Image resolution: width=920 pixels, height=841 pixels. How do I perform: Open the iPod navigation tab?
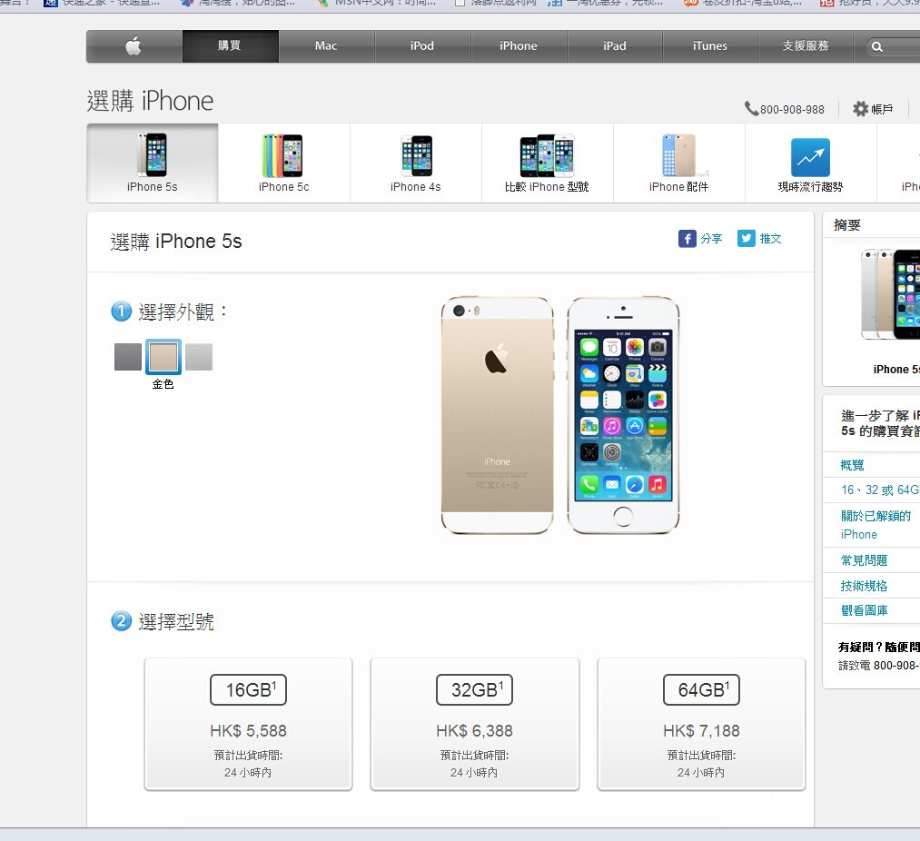pyautogui.click(x=422, y=45)
